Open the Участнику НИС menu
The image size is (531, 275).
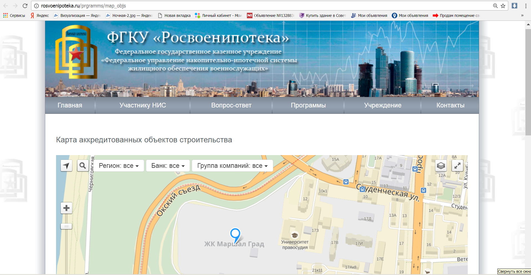(x=143, y=105)
